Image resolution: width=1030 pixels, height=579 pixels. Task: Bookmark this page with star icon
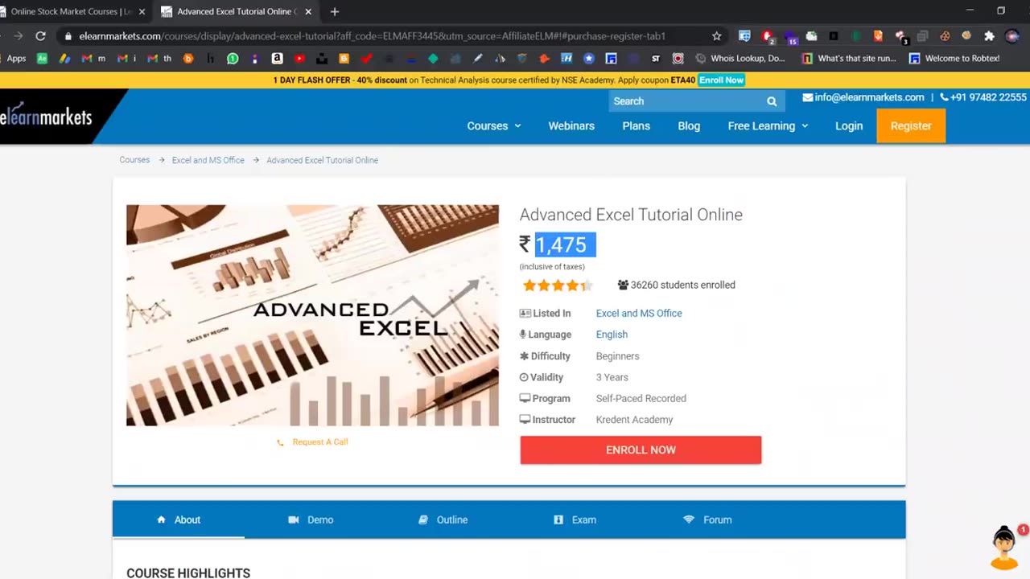[717, 36]
